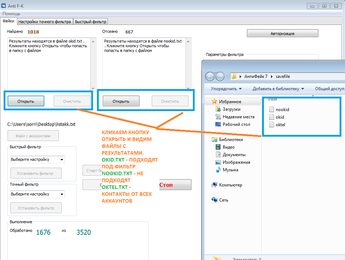Click the oktel file icon
The height and width of the screenshot is (260, 345).
point(272,125)
